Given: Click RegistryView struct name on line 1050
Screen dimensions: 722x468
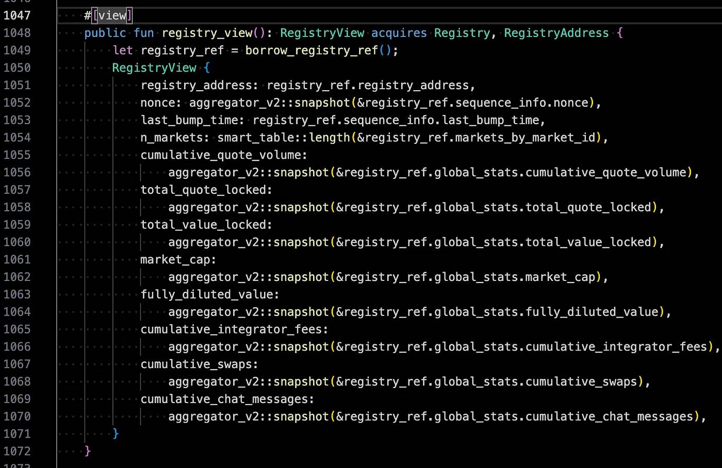Looking at the screenshot, I should [154, 68].
